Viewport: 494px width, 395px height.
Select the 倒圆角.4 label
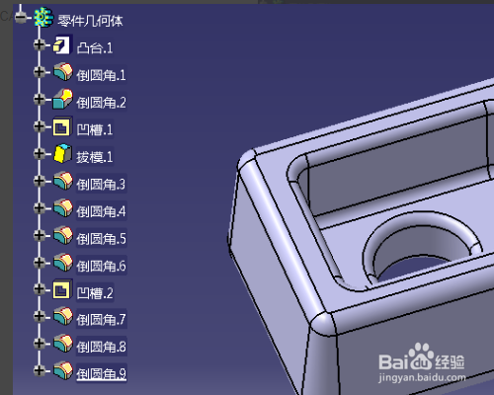pyautogui.click(x=101, y=211)
